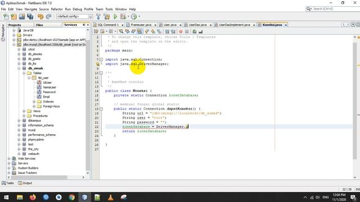Click the Debug Main Project icon
This screenshot has width=360, height=202.
click(123, 16)
